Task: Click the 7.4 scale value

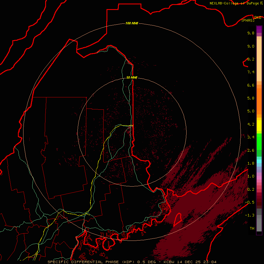Action: pyautogui.click(x=251, y=72)
